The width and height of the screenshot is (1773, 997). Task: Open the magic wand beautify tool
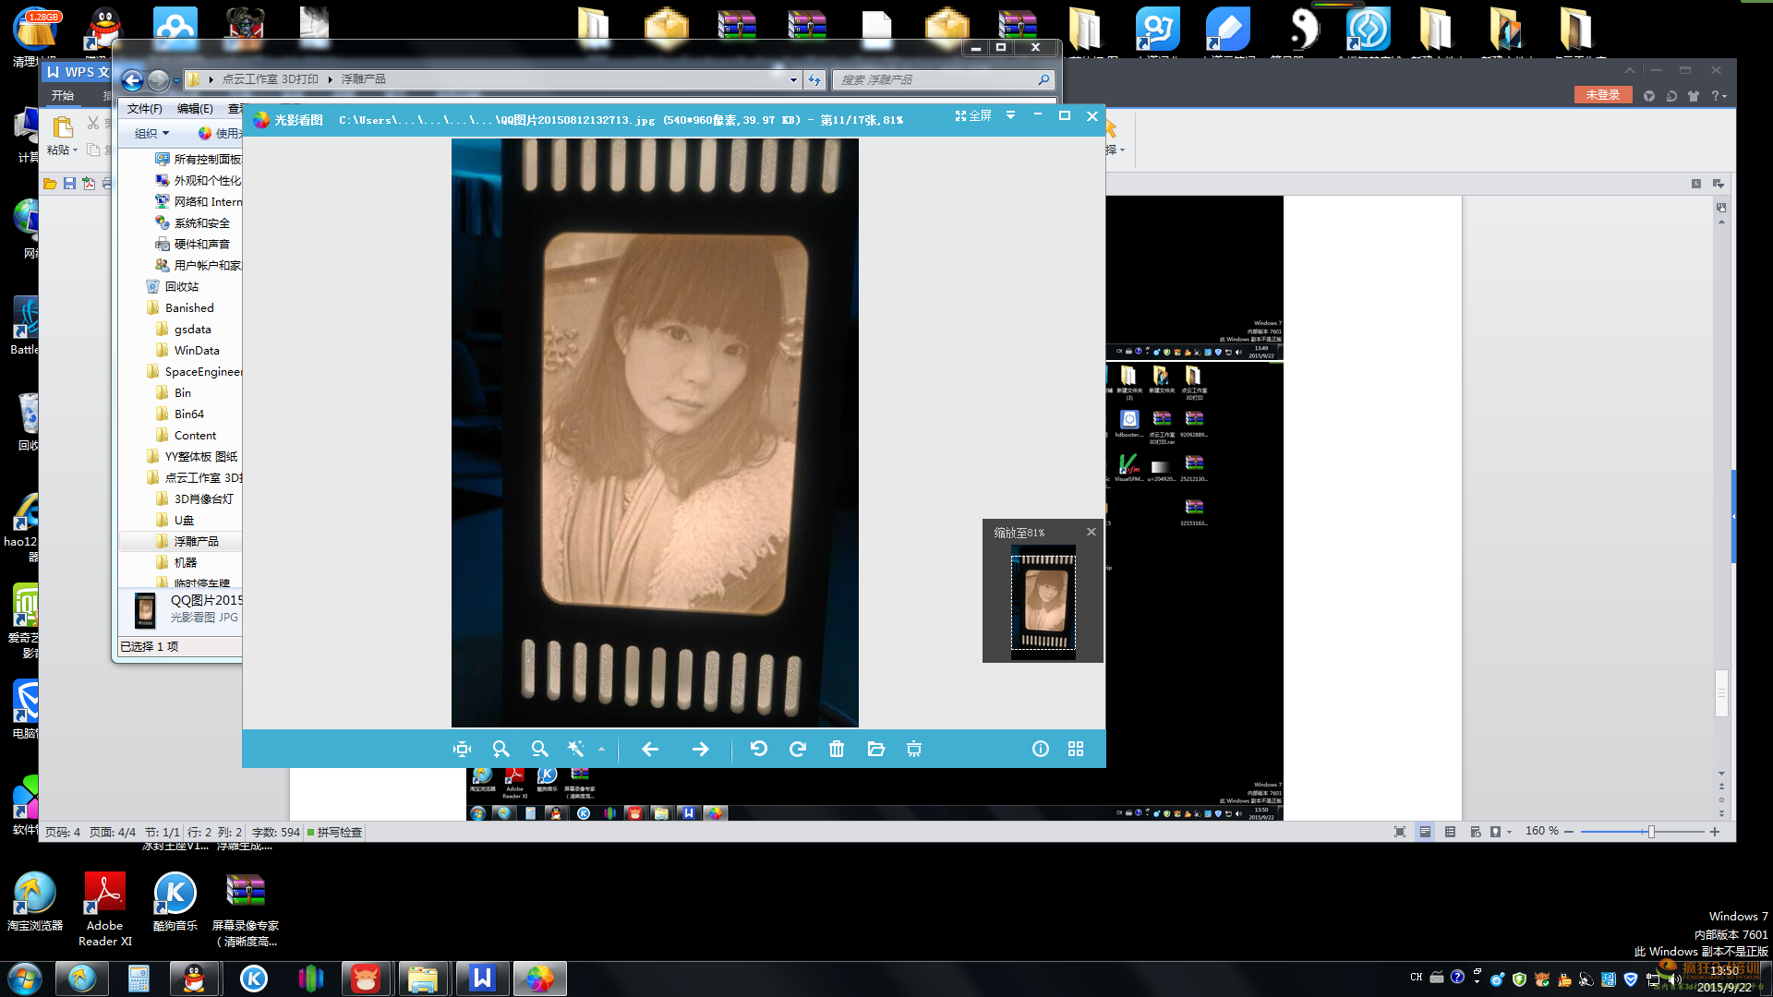(x=576, y=750)
